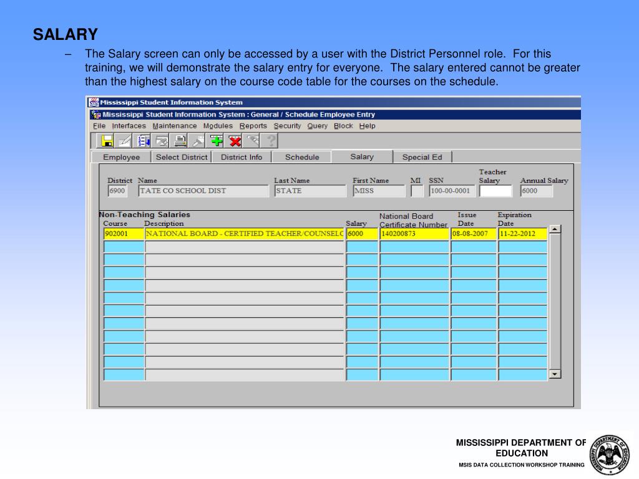Click the Name field TATE CO SCHOOL DIST

(203, 191)
